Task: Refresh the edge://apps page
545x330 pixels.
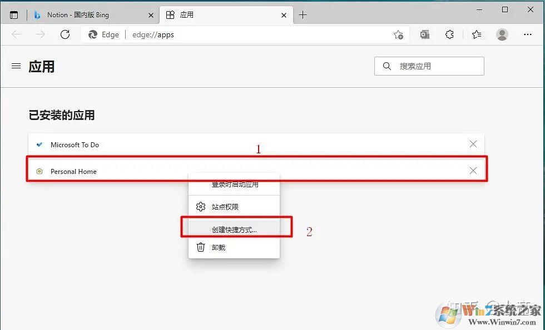Action: click(x=65, y=34)
